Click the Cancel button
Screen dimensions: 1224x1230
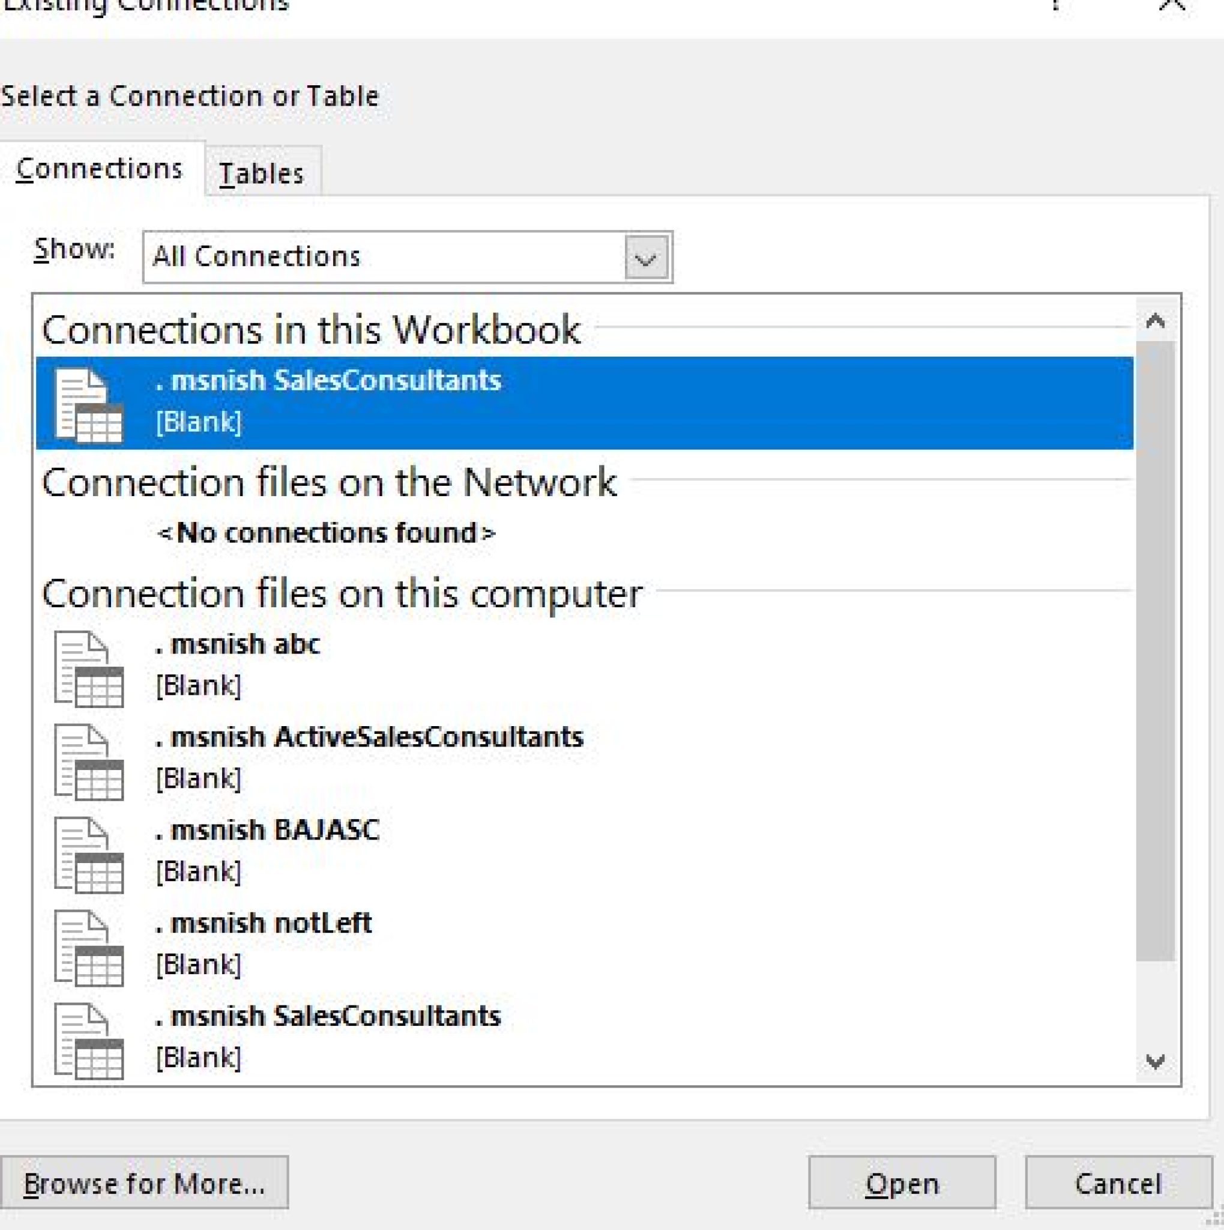1117,1182
